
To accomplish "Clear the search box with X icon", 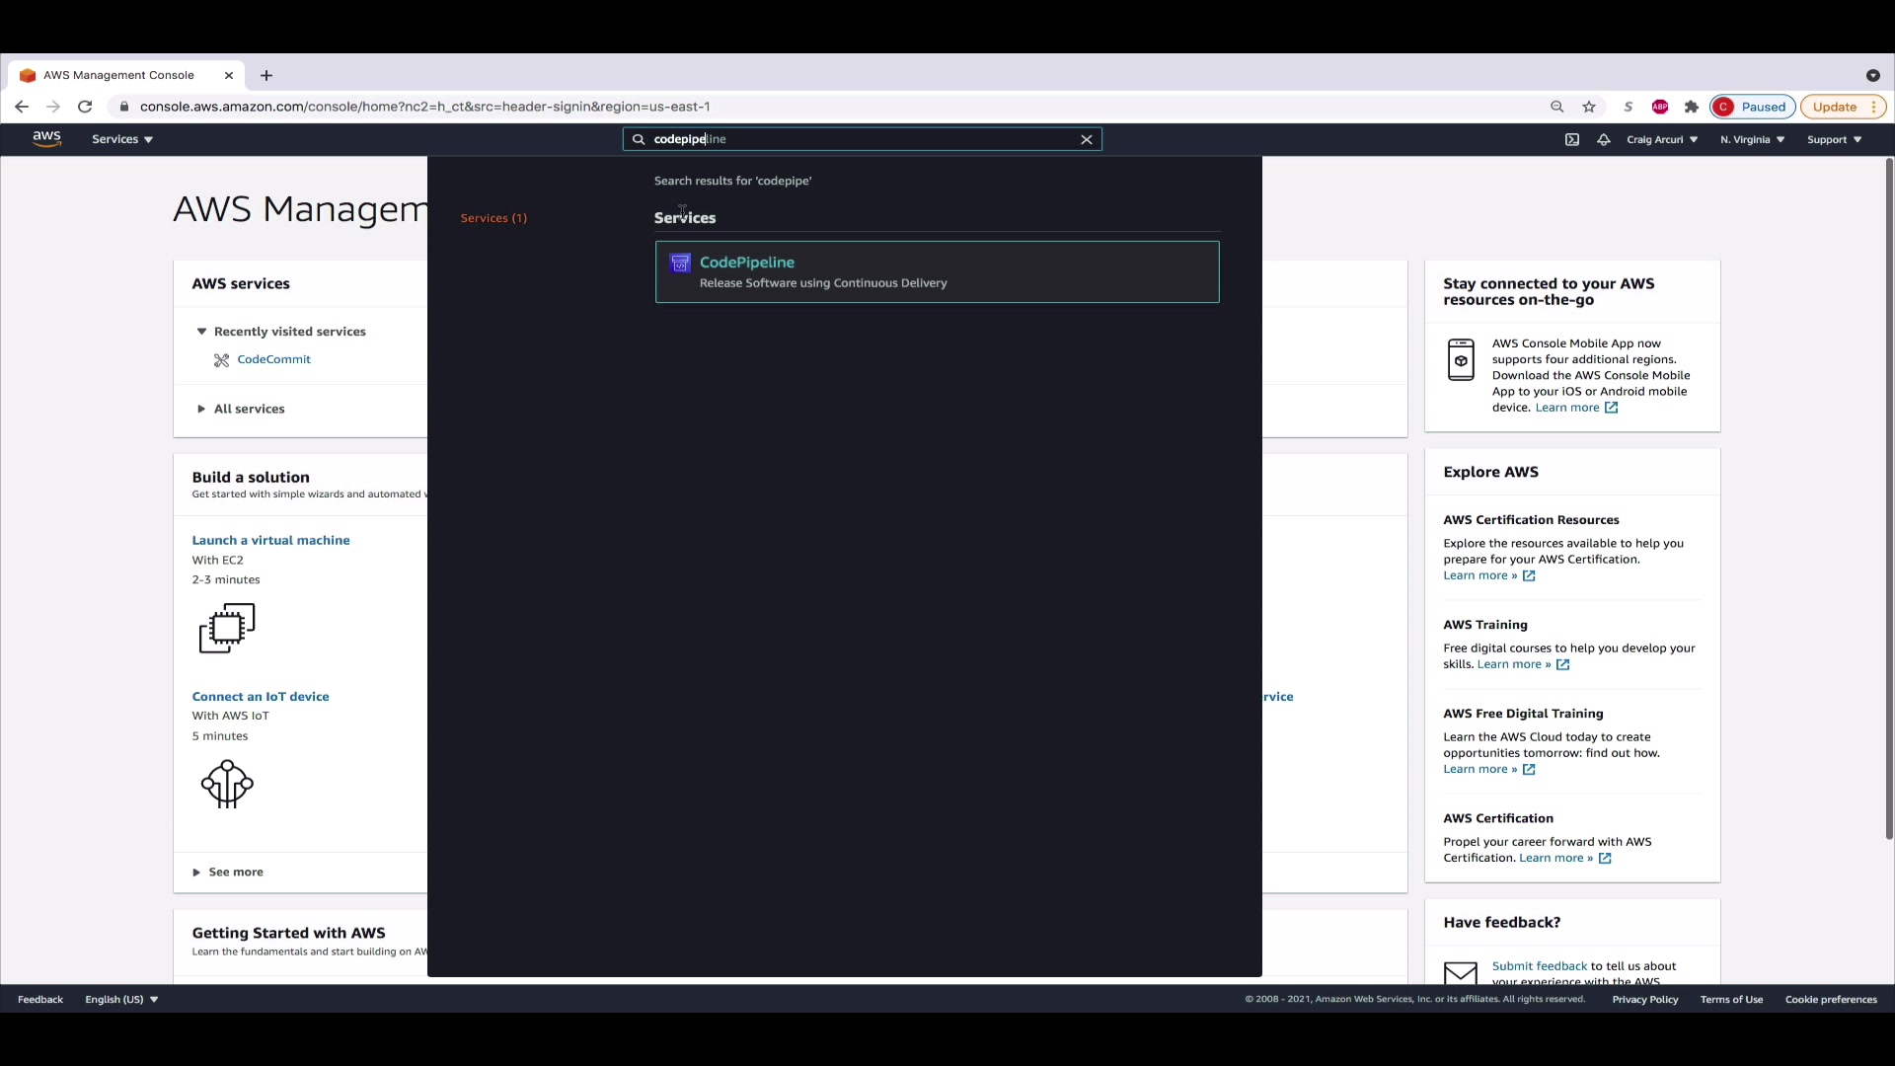I will click(1087, 139).
